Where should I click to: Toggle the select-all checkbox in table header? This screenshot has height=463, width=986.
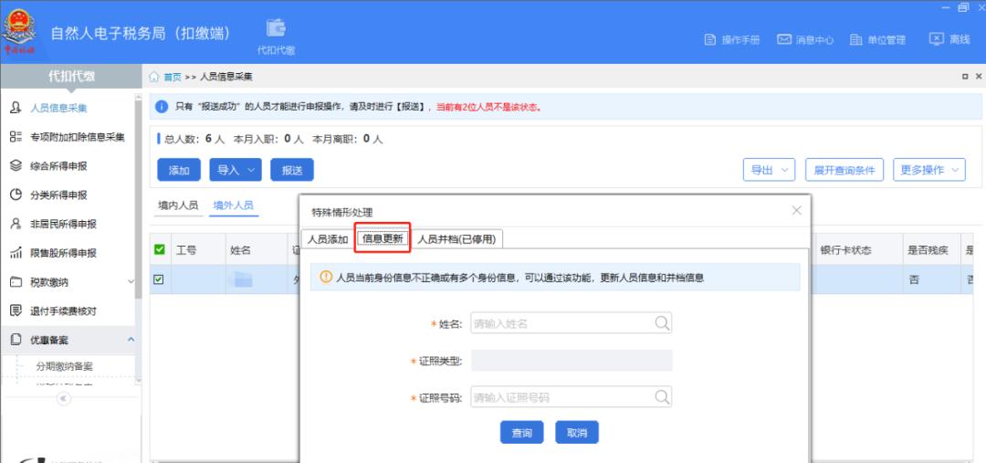pos(158,250)
